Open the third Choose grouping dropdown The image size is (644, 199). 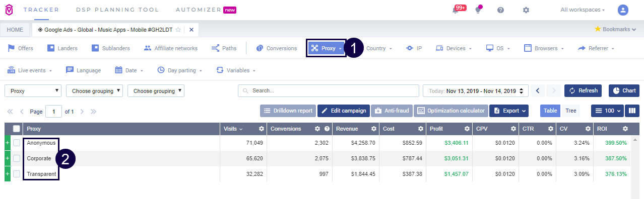click(156, 91)
